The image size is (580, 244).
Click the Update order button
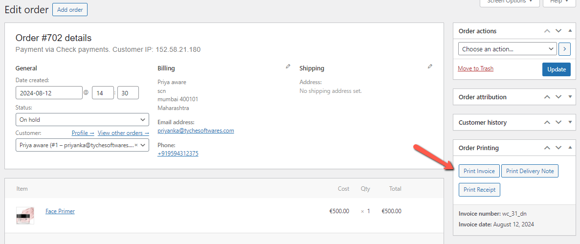pyautogui.click(x=556, y=69)
